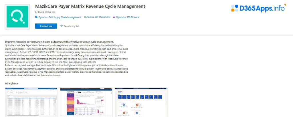Open the Quisitive dashboard chart thumbnail
This screenshot has width=293, height=117.
point(86,102)
